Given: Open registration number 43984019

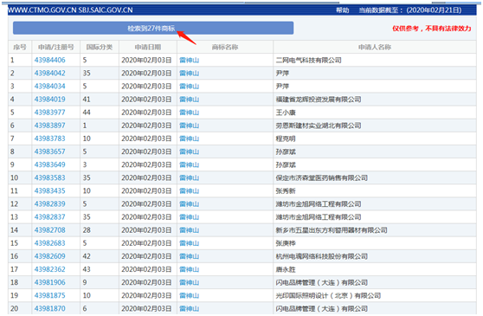Looking at the screenshot, I should coord(50,100).
